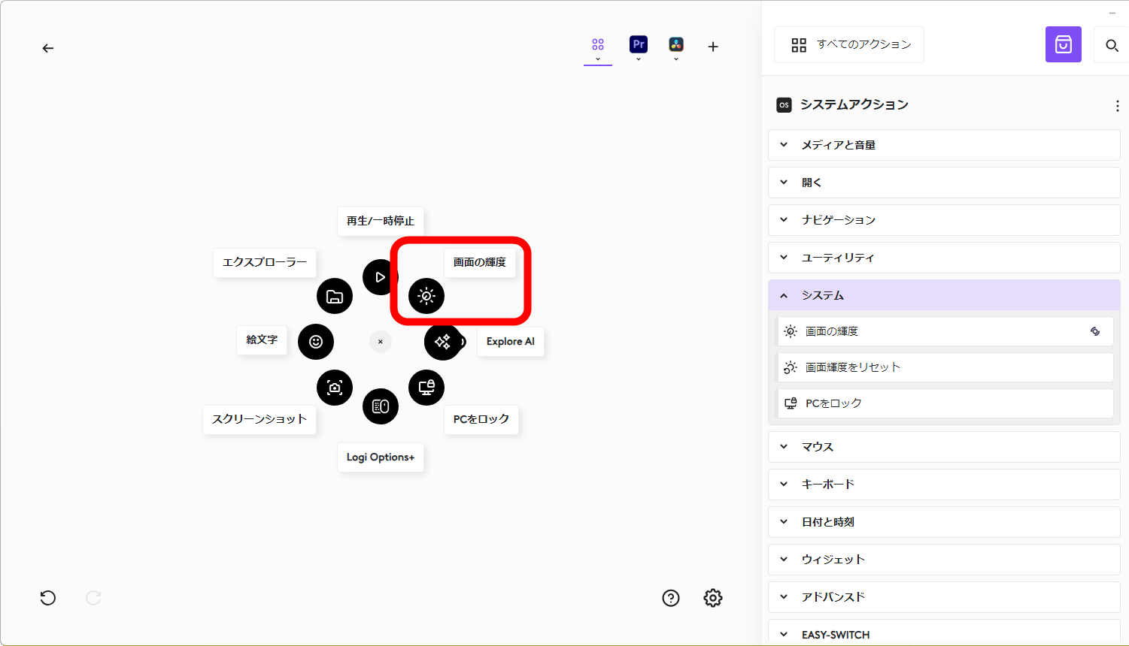Click the search magnifier icon
This screenshot has height=646, width=1129.
(1112, 46)
